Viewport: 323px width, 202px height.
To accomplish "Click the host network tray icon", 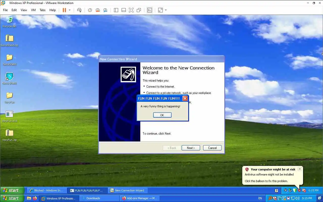I will 293,198.
